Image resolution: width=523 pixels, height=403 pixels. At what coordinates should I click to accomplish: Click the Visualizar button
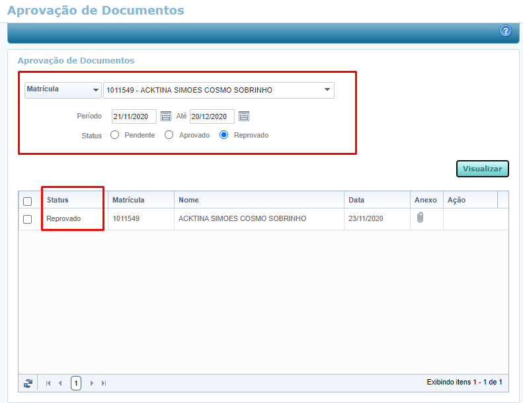482,169
